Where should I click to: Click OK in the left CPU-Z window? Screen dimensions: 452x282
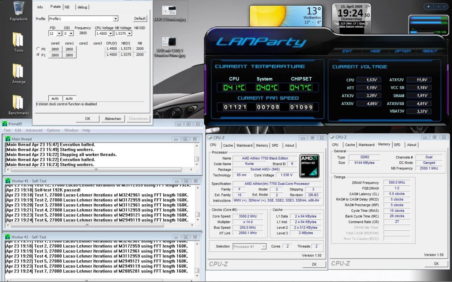[314, 265]
